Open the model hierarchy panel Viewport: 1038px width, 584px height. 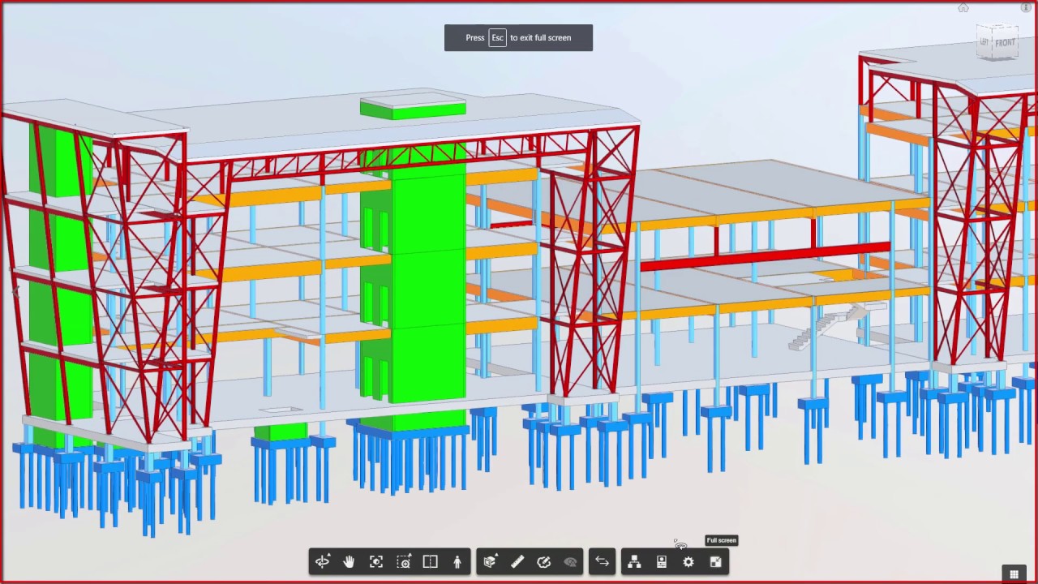pyautogui.click(x=634, y=561)
